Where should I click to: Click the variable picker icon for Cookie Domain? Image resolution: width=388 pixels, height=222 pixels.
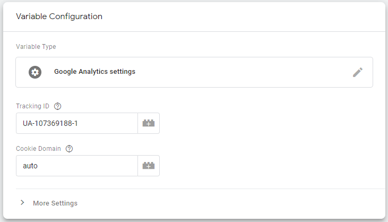point(149,166)
